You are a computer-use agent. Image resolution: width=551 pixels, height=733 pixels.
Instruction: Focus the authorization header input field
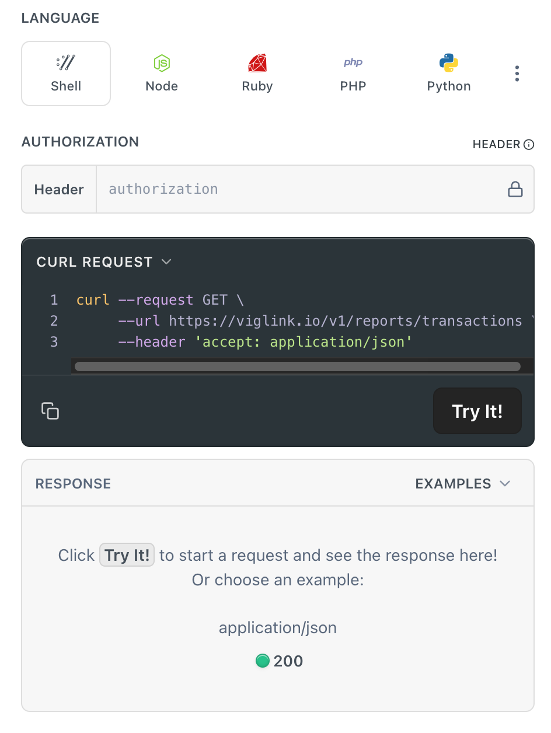tap(298, 189)
